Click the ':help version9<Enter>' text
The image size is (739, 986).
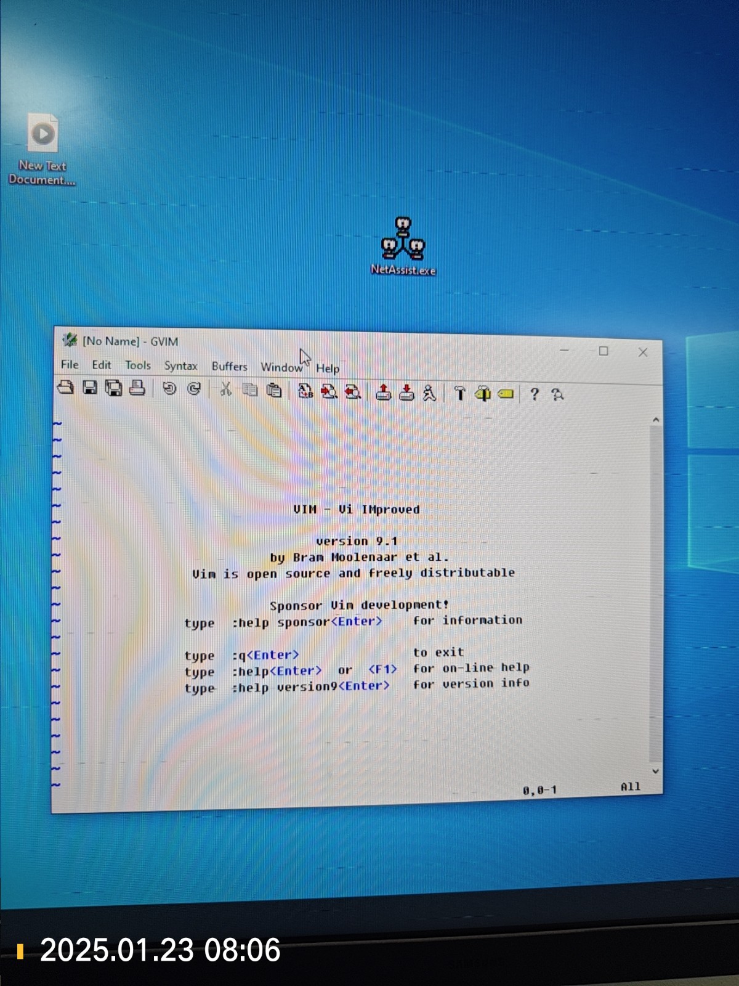coord(310,687)
